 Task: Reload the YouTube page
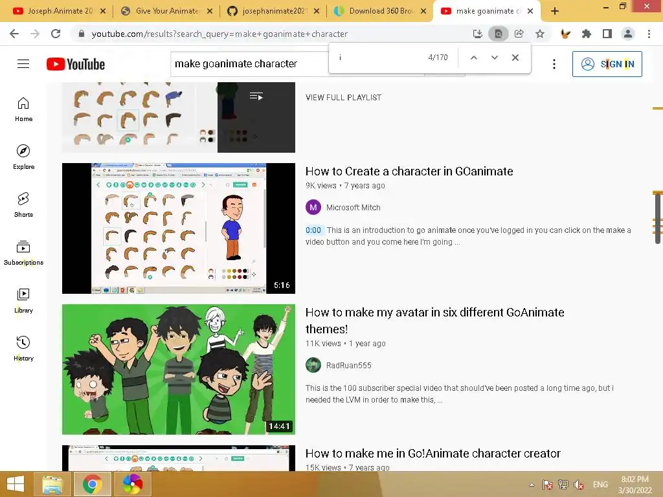pyautogui.click(x=56, y=34)
